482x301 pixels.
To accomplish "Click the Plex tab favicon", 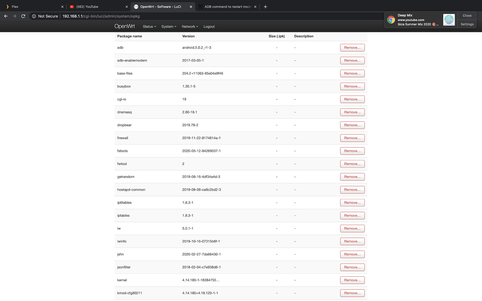I will point(7,7).
